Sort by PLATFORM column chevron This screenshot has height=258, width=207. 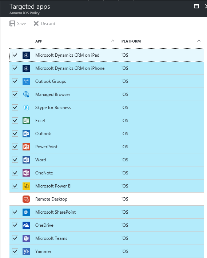199,41
